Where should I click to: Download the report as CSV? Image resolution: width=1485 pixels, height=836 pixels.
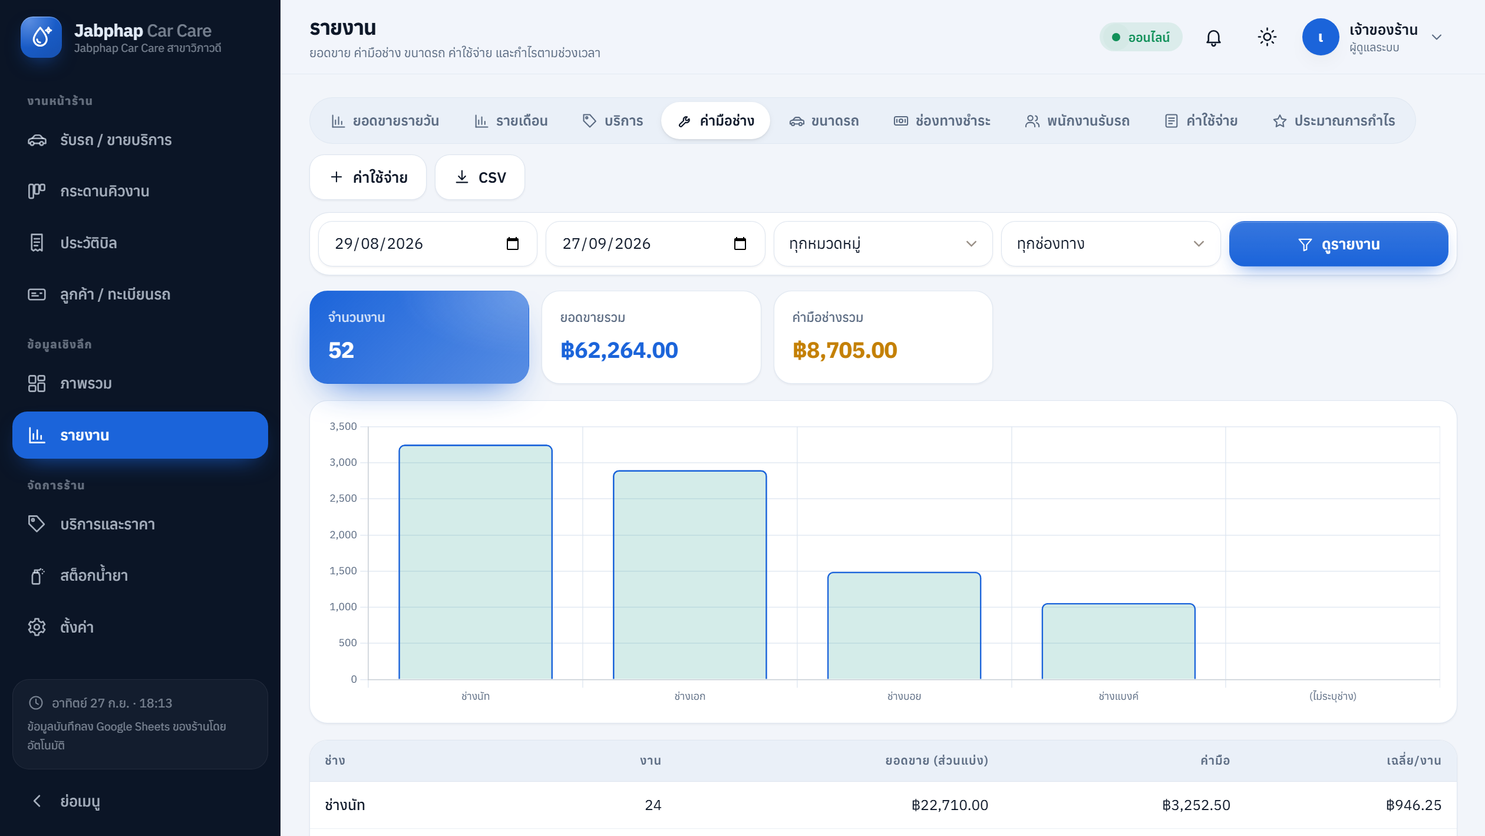tap(480, 177)
